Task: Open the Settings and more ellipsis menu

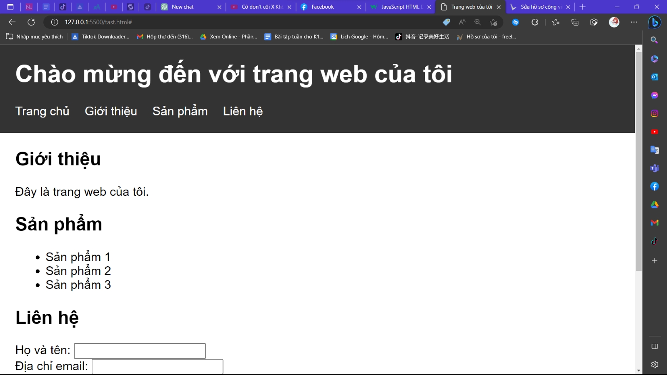Action: coord(634,22)
